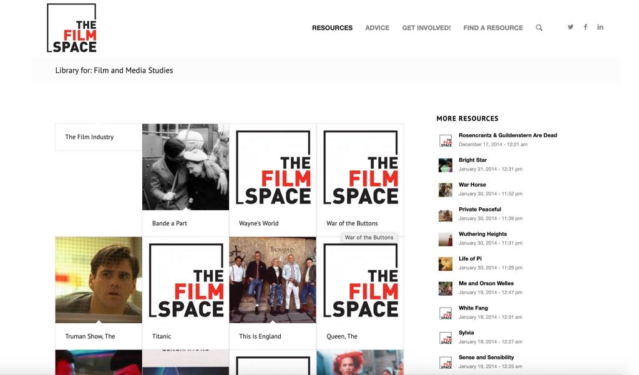This screenshot has height=375, width=639.
Task: Open the Facebook social icon
Action: 585,27
